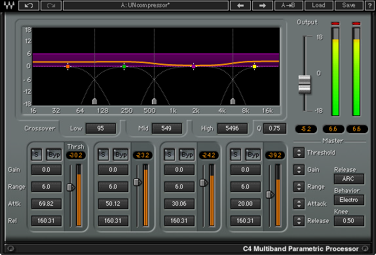This screenshot has height=255, width=376.
Task: Click the low band threshold value -30.2
Action: tap(76, 155)
